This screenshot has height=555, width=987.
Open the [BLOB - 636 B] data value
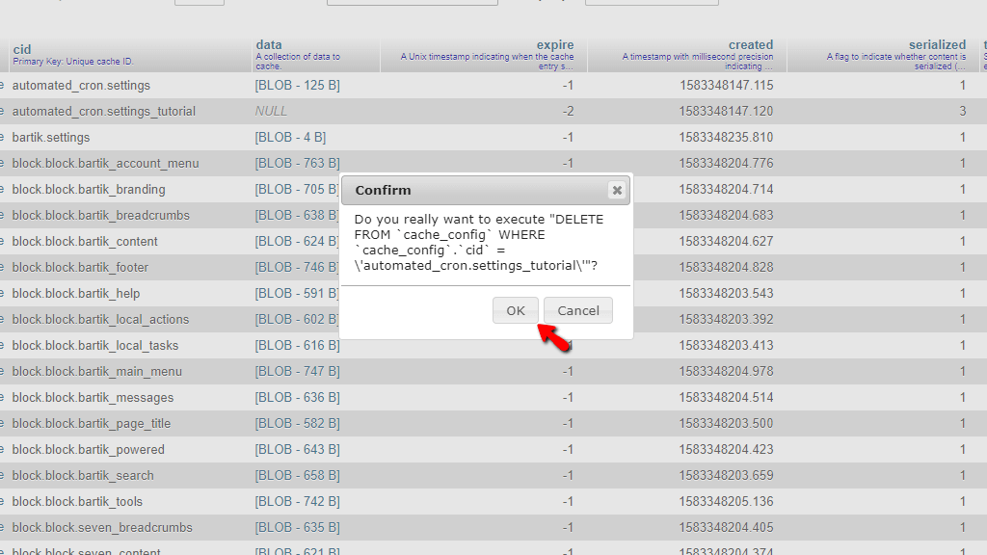pos(297,398)
